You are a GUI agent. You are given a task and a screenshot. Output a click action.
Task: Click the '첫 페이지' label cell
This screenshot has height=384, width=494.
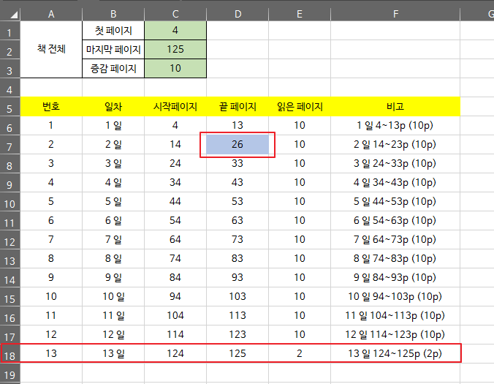tap(113, 31)
